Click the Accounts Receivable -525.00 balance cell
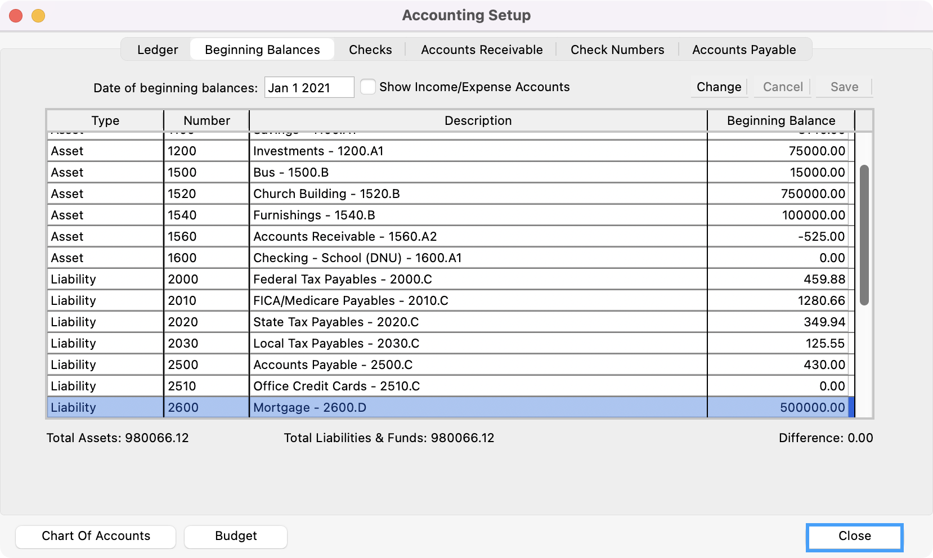 [779, 237]
